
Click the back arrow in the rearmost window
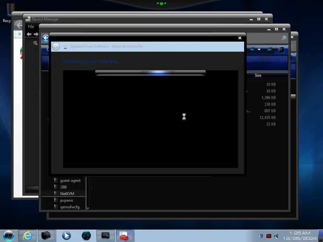(x=19, y=25)
